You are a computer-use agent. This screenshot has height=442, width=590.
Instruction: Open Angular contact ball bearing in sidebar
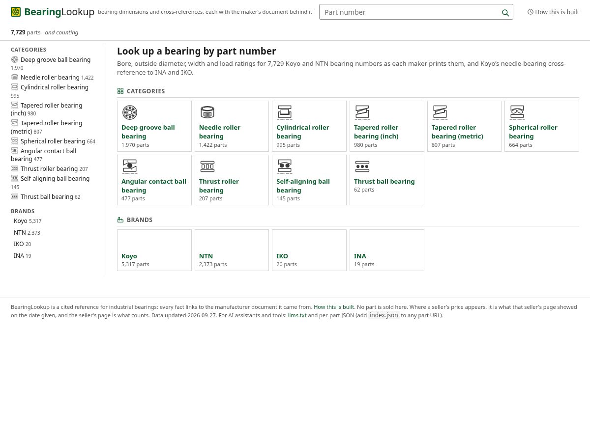tap(44, 155)
